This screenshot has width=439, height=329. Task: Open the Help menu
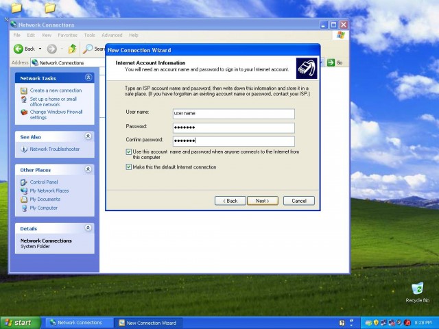tap(134, 35)
